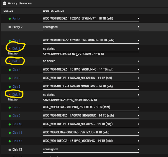Open the Disk 8 link
This screenshot has width=168, height=157.
pos(16,107)
